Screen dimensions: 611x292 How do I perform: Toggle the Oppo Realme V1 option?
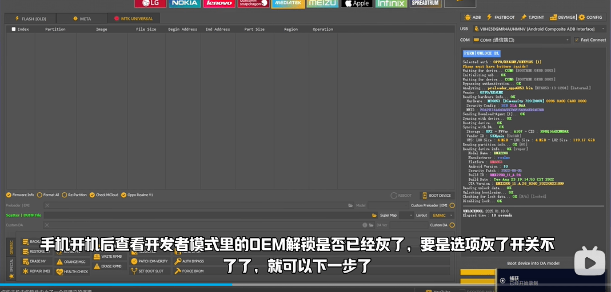pos(137,195)
